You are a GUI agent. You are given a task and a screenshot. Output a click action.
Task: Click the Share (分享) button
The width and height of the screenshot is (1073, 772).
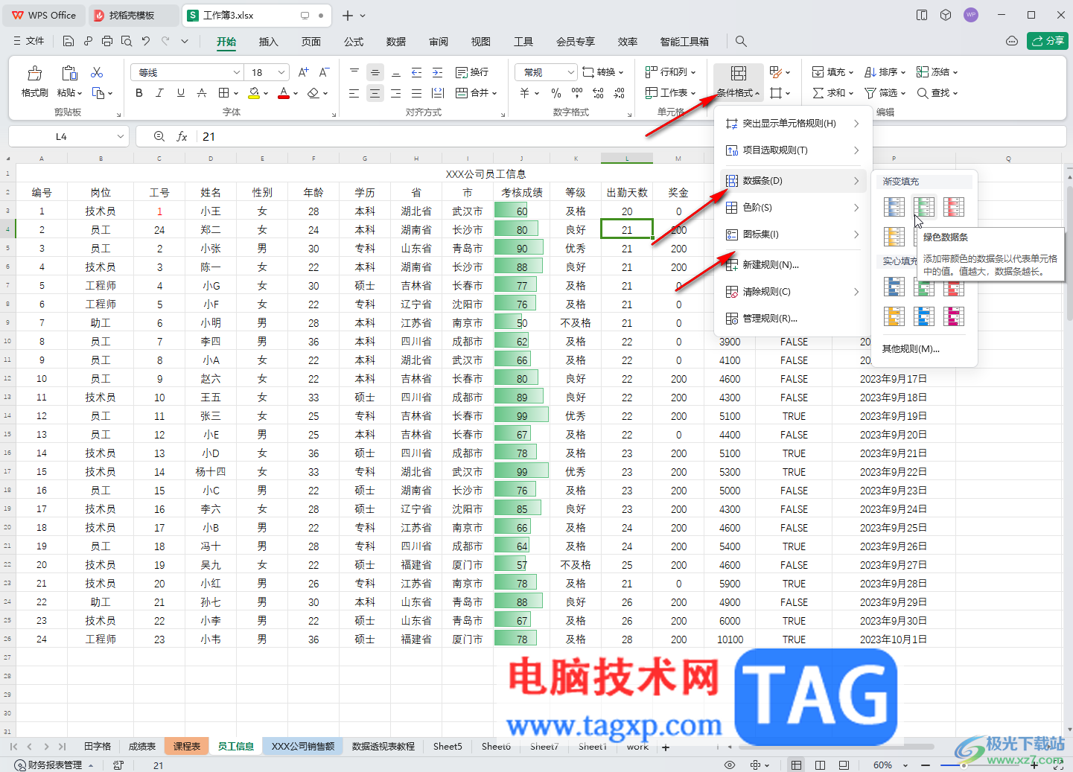pos(1048,41)
